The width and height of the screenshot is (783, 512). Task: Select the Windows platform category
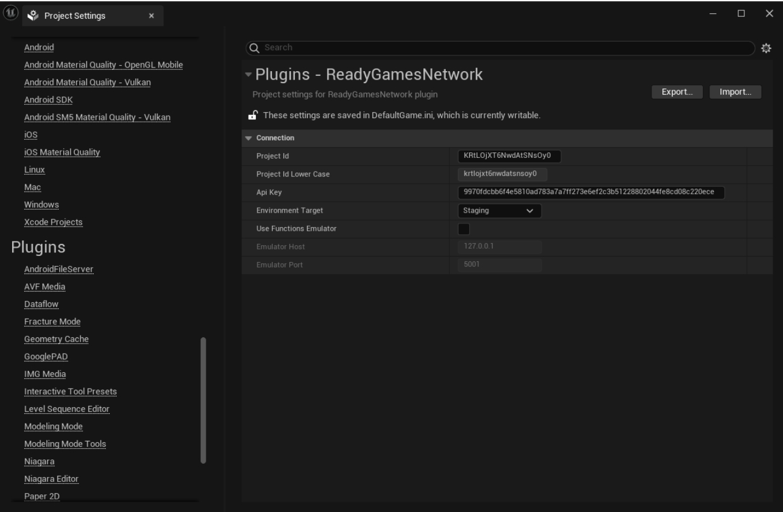pyautogui.click(x=41, y=204)
